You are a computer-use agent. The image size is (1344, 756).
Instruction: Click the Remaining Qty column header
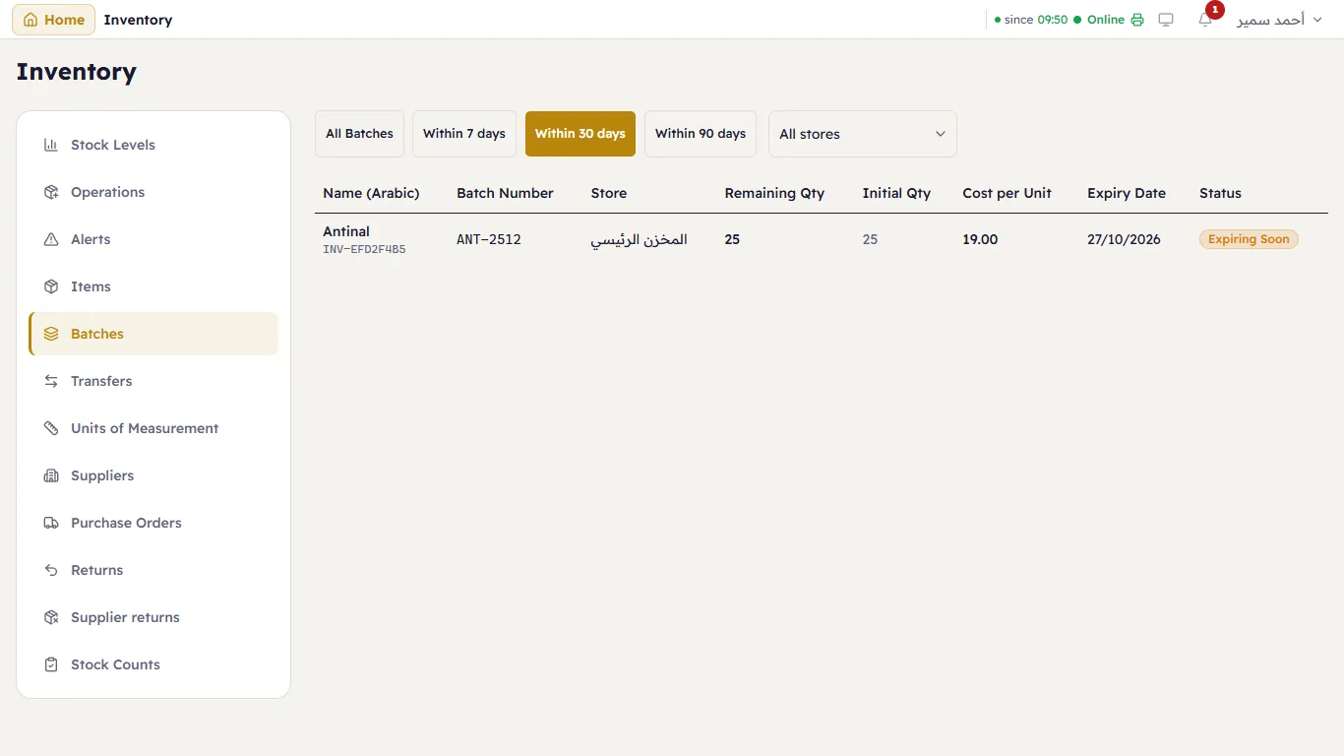(x=774, y=193)
